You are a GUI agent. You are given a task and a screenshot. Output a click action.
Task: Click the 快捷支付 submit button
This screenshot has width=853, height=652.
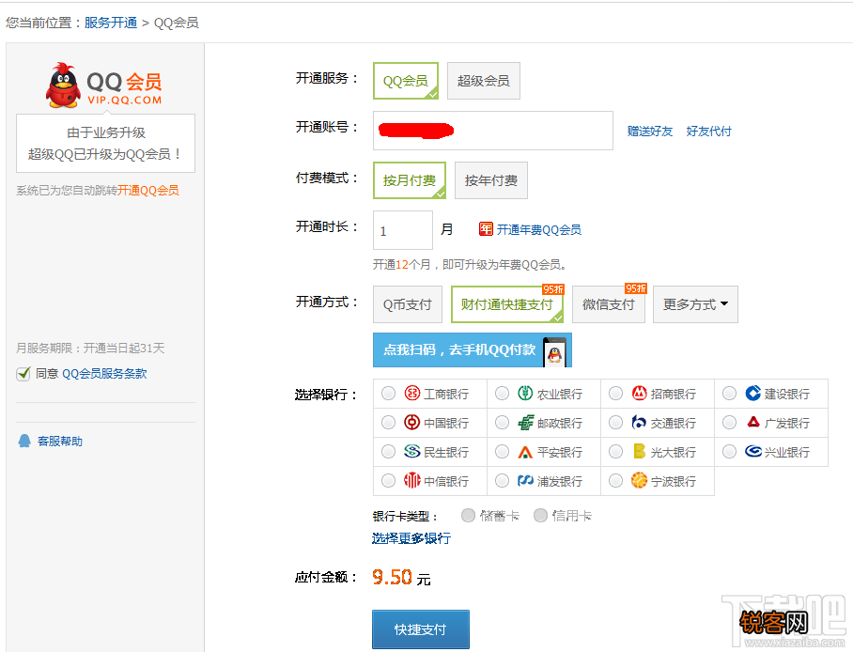pyautogui.click(x=421, y=629)
